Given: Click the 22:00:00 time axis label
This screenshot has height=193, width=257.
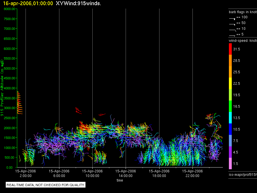Looking at the screenshot, I should [x=192, y=176].
